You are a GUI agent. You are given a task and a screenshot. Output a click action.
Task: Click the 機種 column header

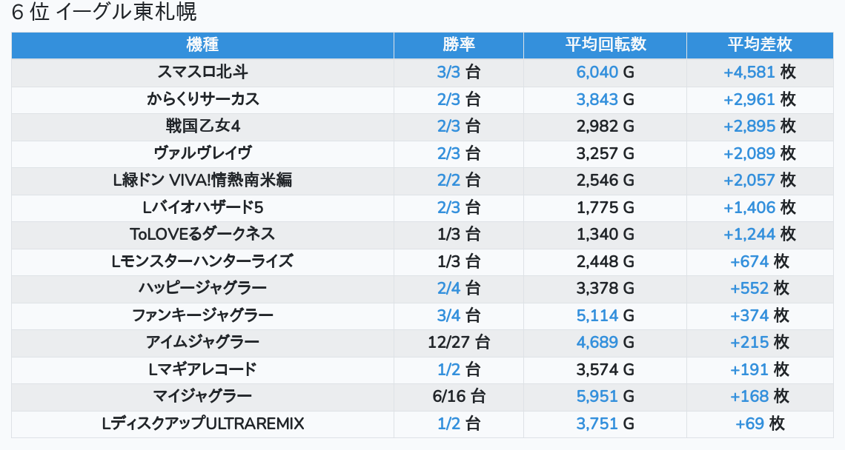click(x=202, y=44)
